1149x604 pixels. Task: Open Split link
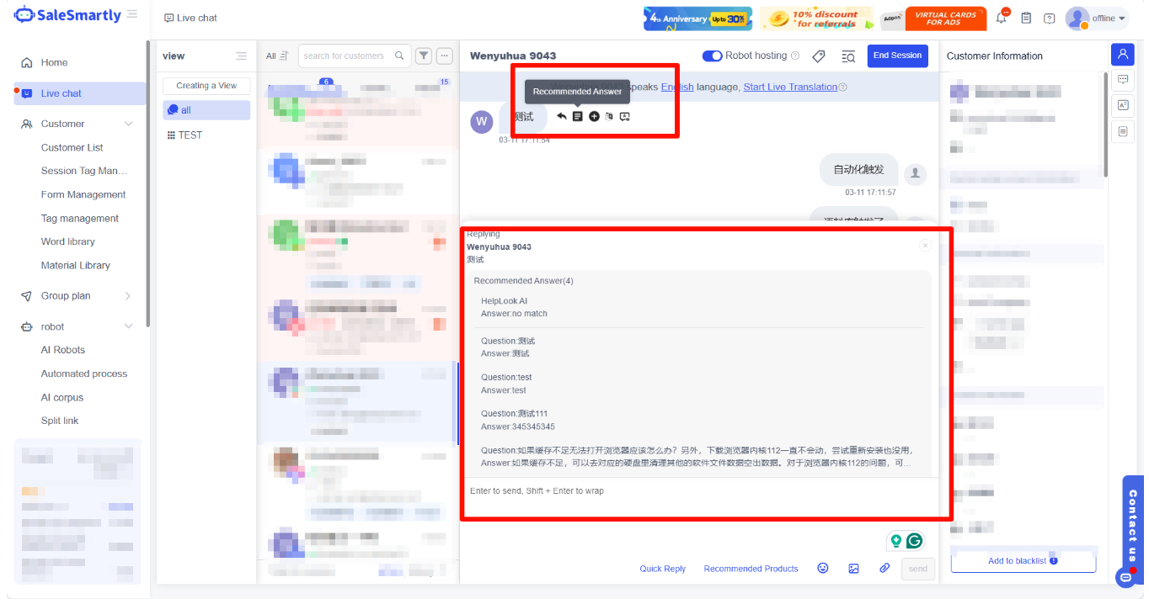60,421
